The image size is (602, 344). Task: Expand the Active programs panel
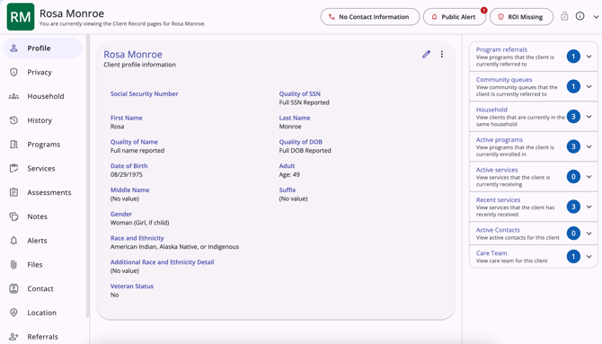pyautogui.click(x=589, y=146)
